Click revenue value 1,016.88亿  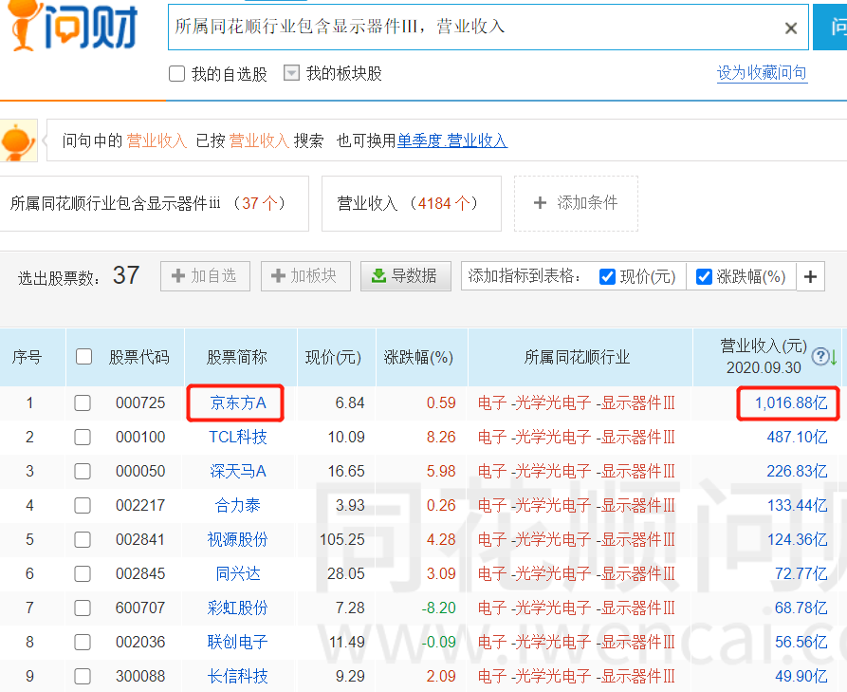click(791, 402)
